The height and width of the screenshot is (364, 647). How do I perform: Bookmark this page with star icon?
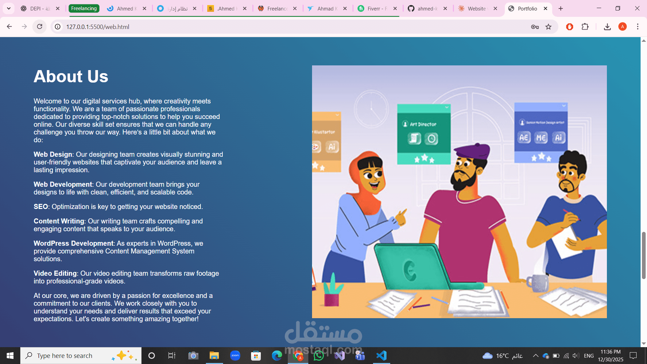pyautogui.click(x=549, y=27)
